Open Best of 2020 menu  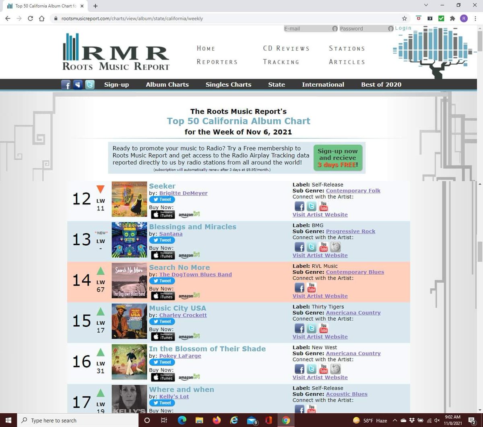click(x=381, y=85)
